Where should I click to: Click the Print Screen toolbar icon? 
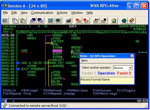5,20
